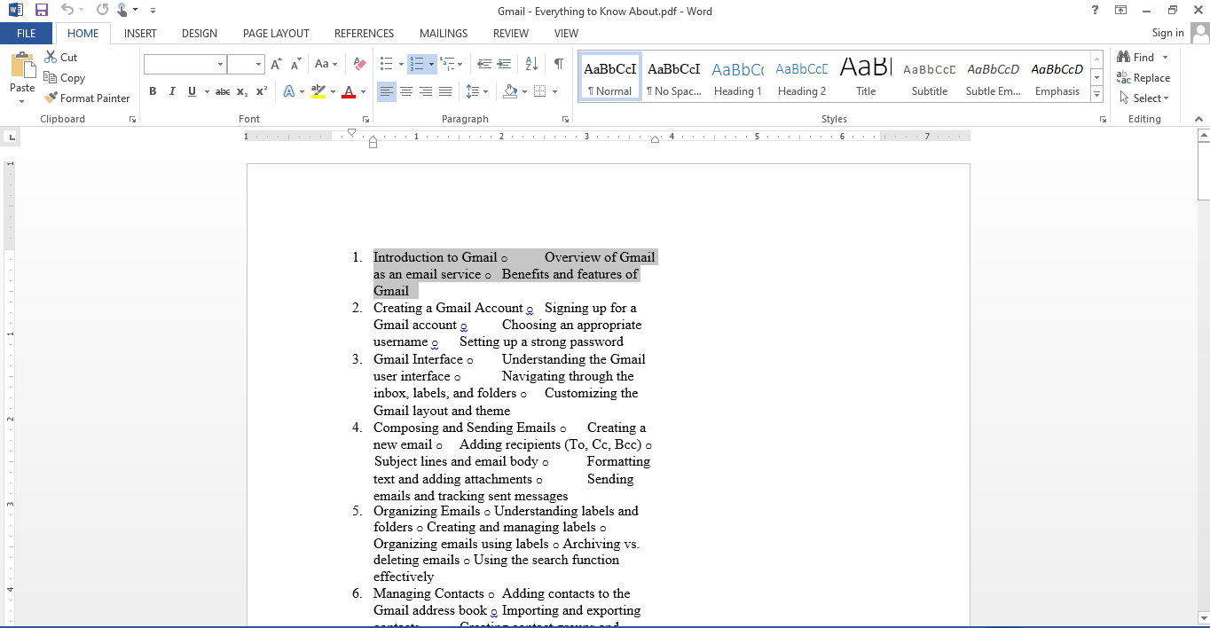Open the Select dropdown in Editing
This screenshot has height=628, width=1210.
pos(1144,98)
